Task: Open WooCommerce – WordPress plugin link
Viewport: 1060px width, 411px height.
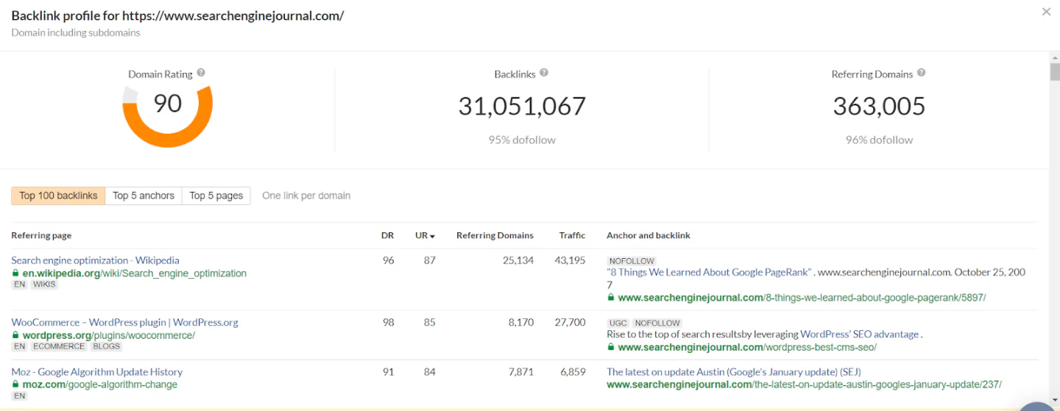Action: pyautogui.click(x=124, y=322)
